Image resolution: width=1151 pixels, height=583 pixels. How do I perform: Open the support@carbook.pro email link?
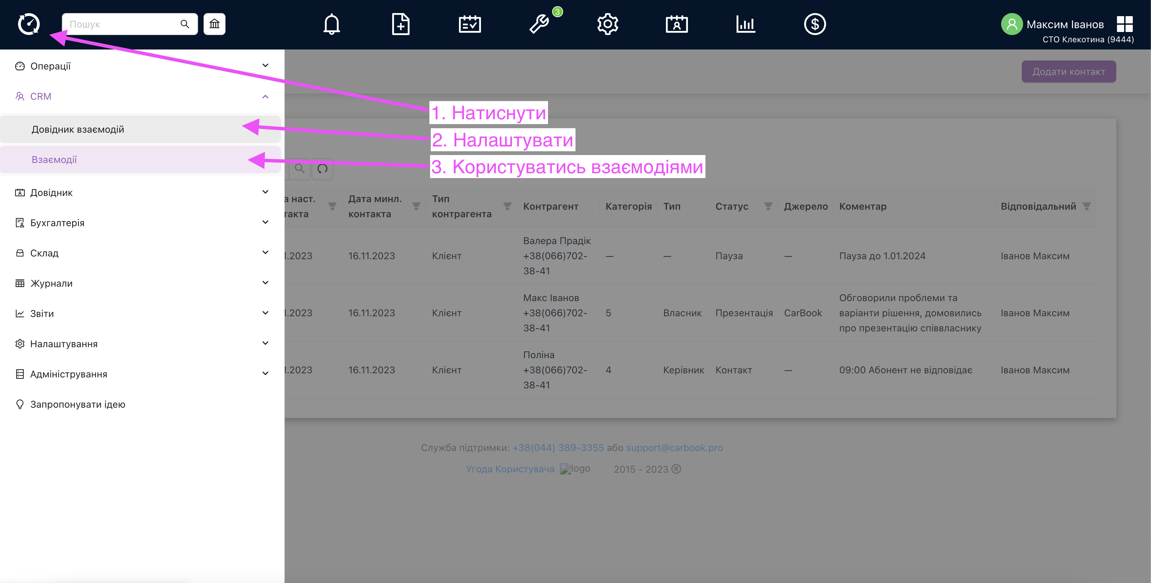click(x=674, y=448)
